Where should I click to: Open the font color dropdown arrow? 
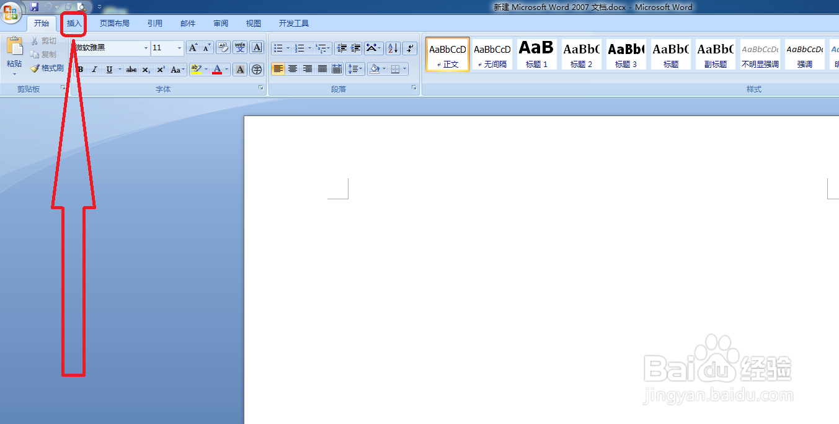point(227,70)
